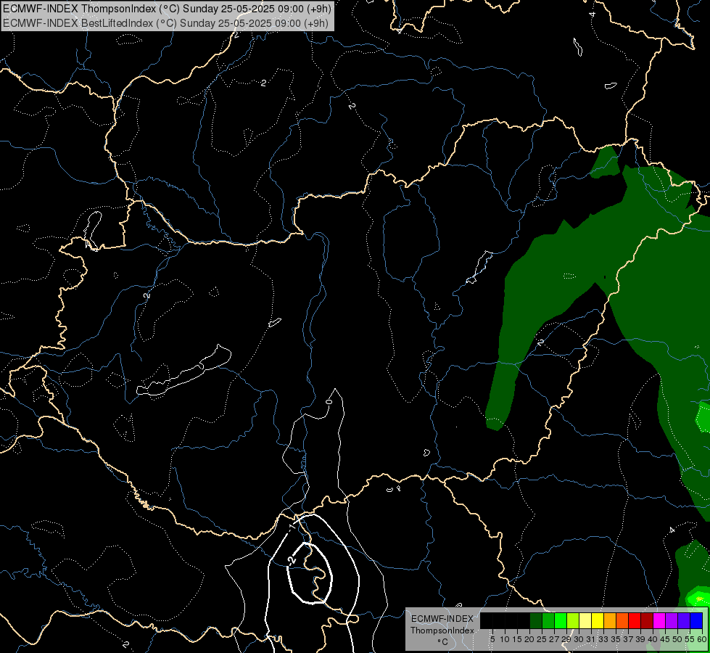Select the indigo 50–55 legend swatch
Viewport: 710px width, 653px height.
684,620
